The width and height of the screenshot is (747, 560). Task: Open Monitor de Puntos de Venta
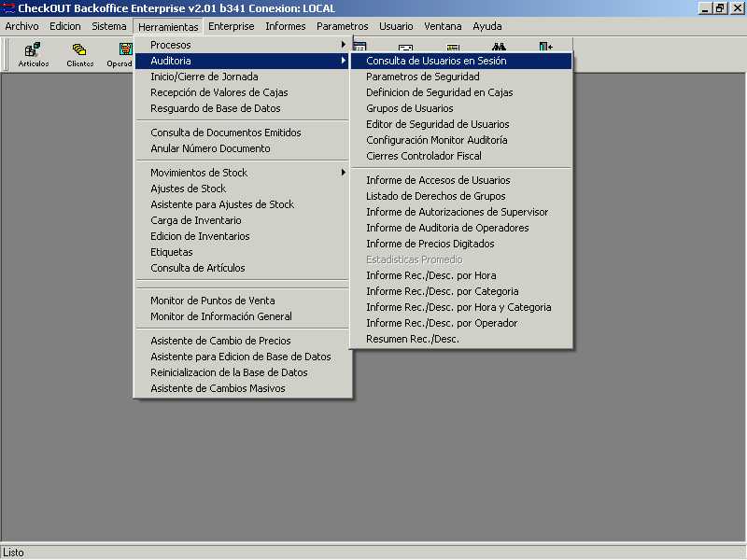click(243, 301)
